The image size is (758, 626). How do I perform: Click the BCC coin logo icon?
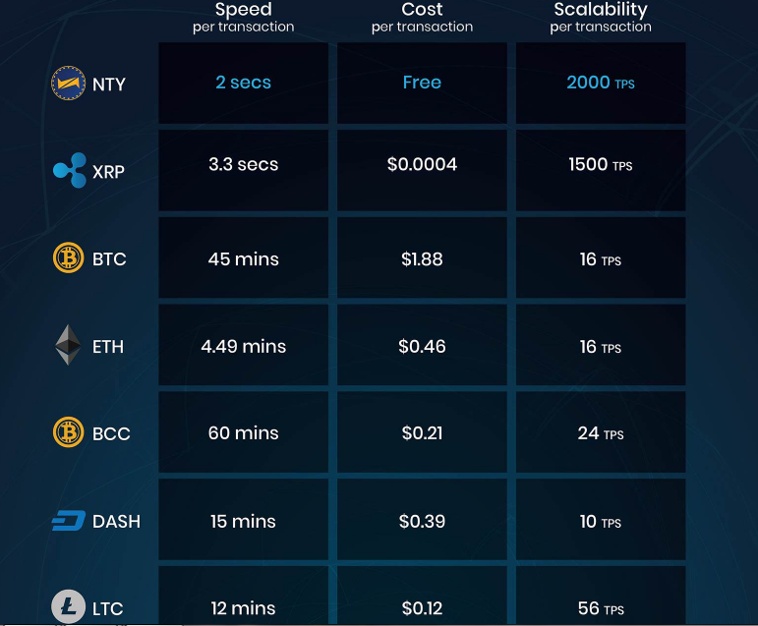point(68,432)
